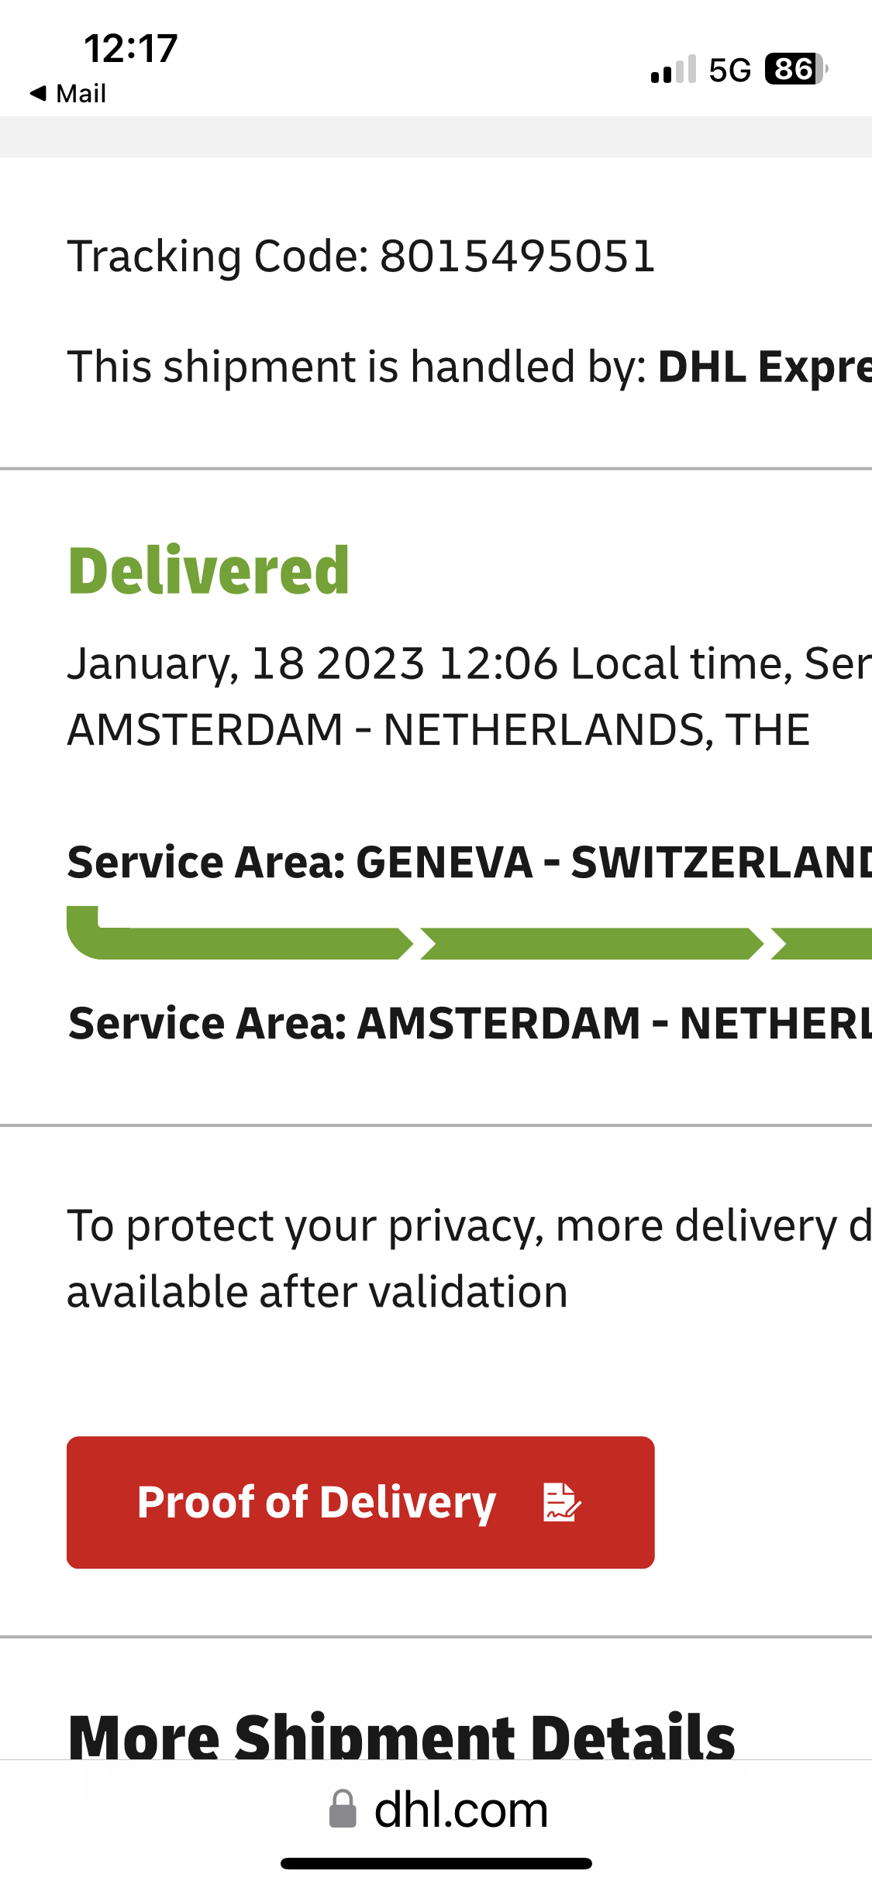The width and height of the screenshot is (872, 1888).
Task: Tap the Service Area GENEVA origin label
Action: [x=469, y=862]
